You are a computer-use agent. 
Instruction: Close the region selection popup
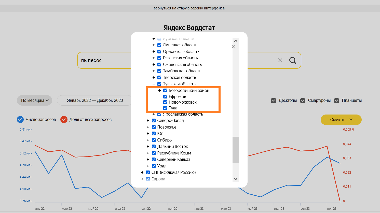pos(233,47)
